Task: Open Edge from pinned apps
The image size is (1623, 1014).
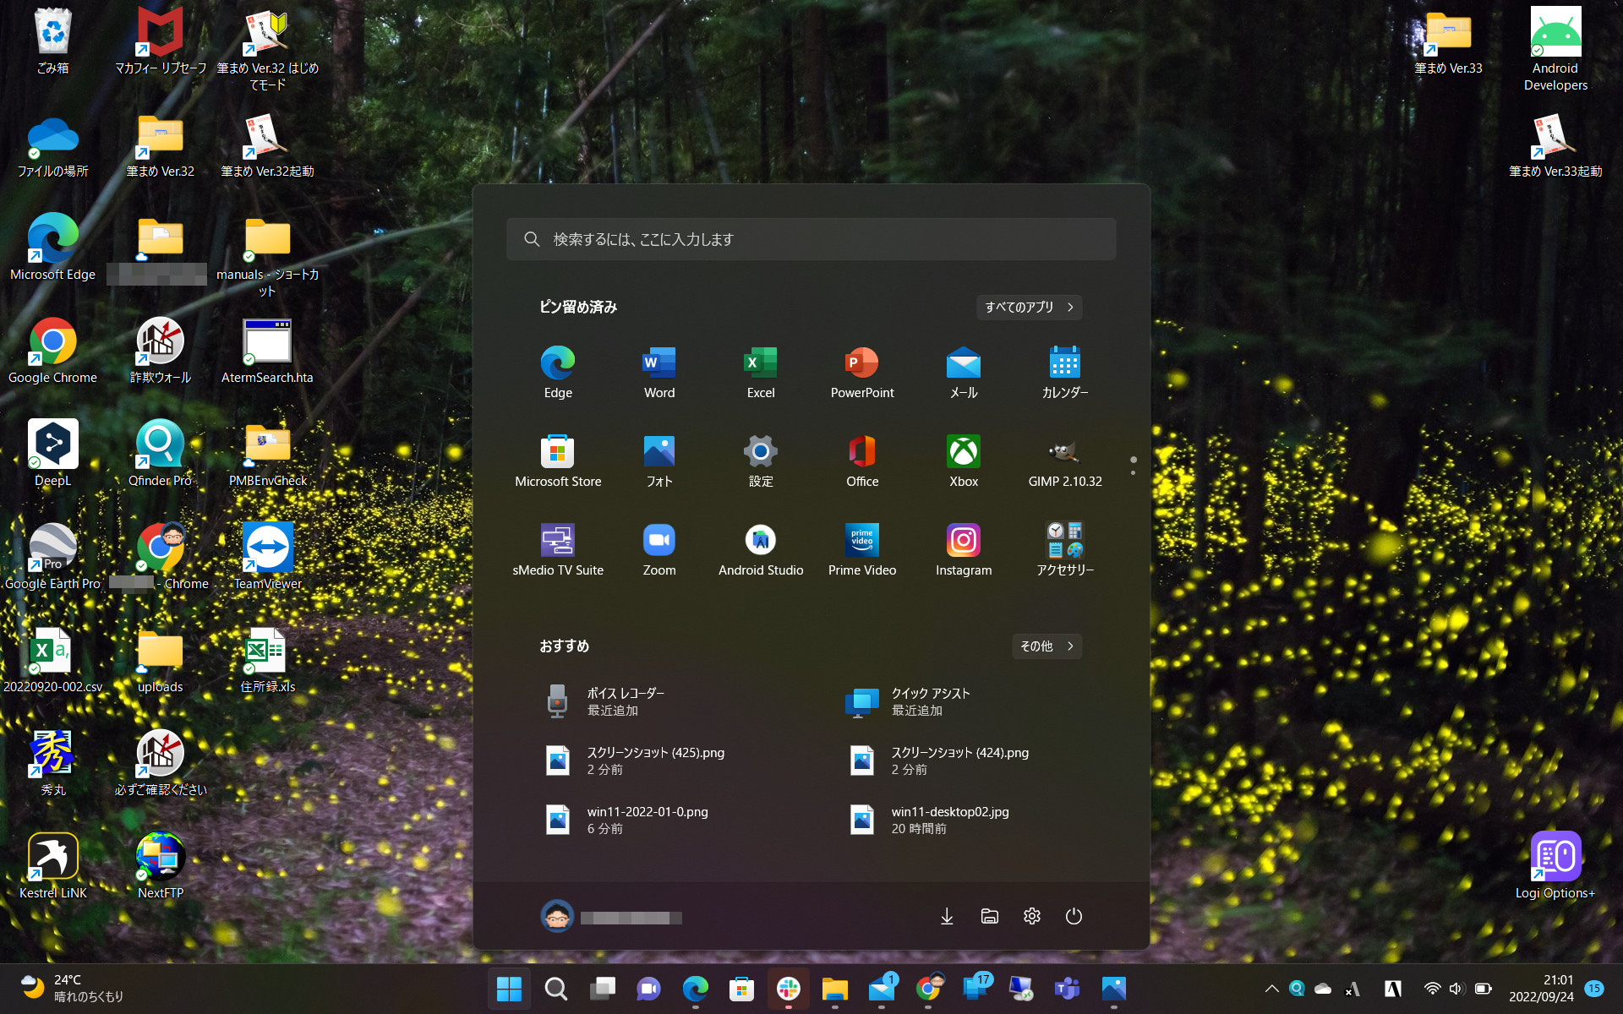Action: pyautogui.click(x=558, y=373)
